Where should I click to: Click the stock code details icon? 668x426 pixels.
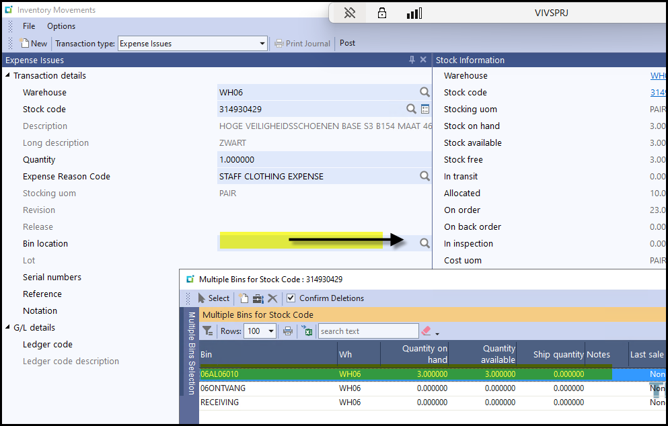click(425, 109)
